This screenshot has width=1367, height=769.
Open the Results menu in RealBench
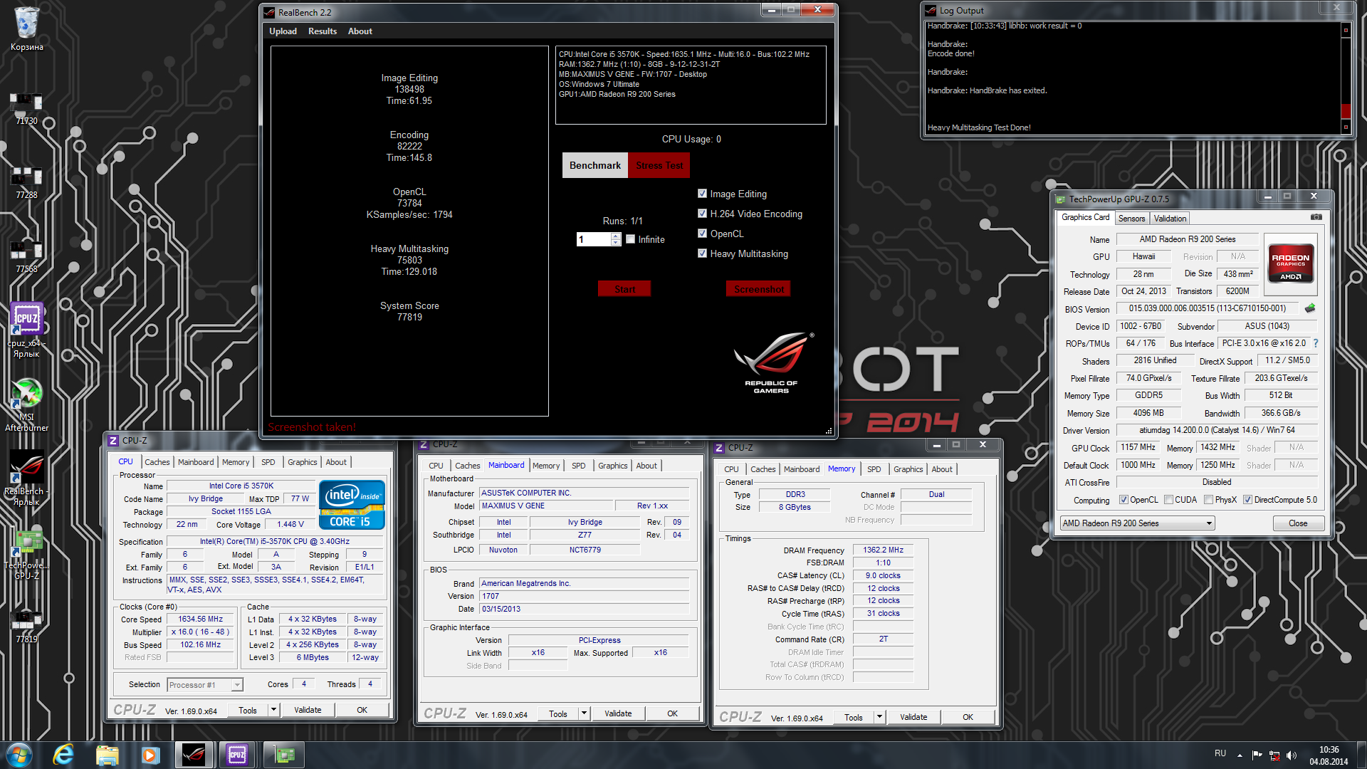tap(323, 31)
